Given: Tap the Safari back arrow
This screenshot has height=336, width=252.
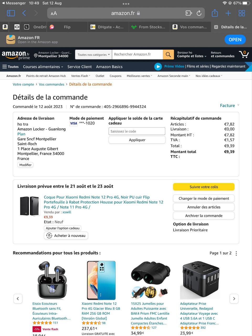Looking at the screenshot, I should [x=24, y=13].
